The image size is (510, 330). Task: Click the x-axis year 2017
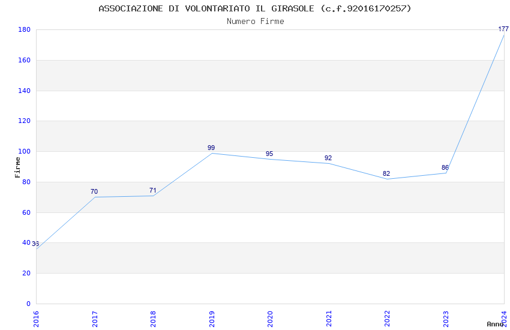tap(95, 319)
